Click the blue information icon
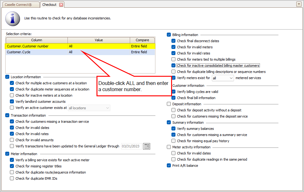Image resolution: width=304 pixels, height=192 pixels. click(13, 18)
